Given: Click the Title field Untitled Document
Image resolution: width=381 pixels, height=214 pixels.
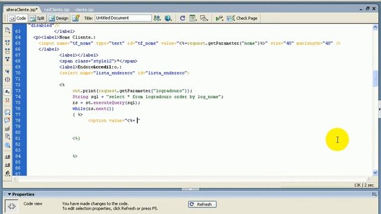Looking at the screenshot, I should (123, 18).
